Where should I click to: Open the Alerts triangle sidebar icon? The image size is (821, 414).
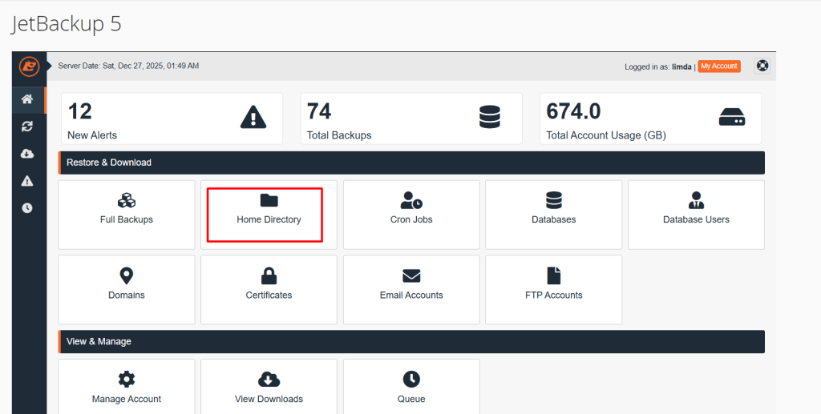click(27, 181)
